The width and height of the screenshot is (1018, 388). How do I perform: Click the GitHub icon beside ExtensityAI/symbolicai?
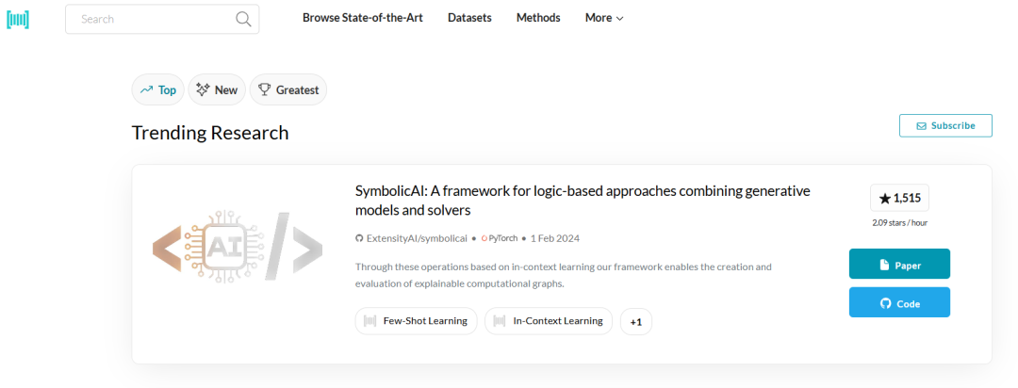coord(359,238)
